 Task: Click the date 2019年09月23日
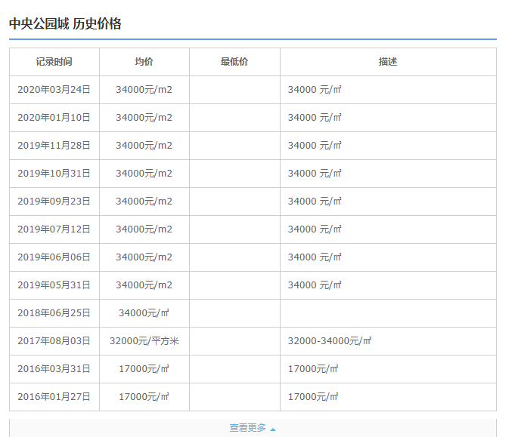point(54,202)
